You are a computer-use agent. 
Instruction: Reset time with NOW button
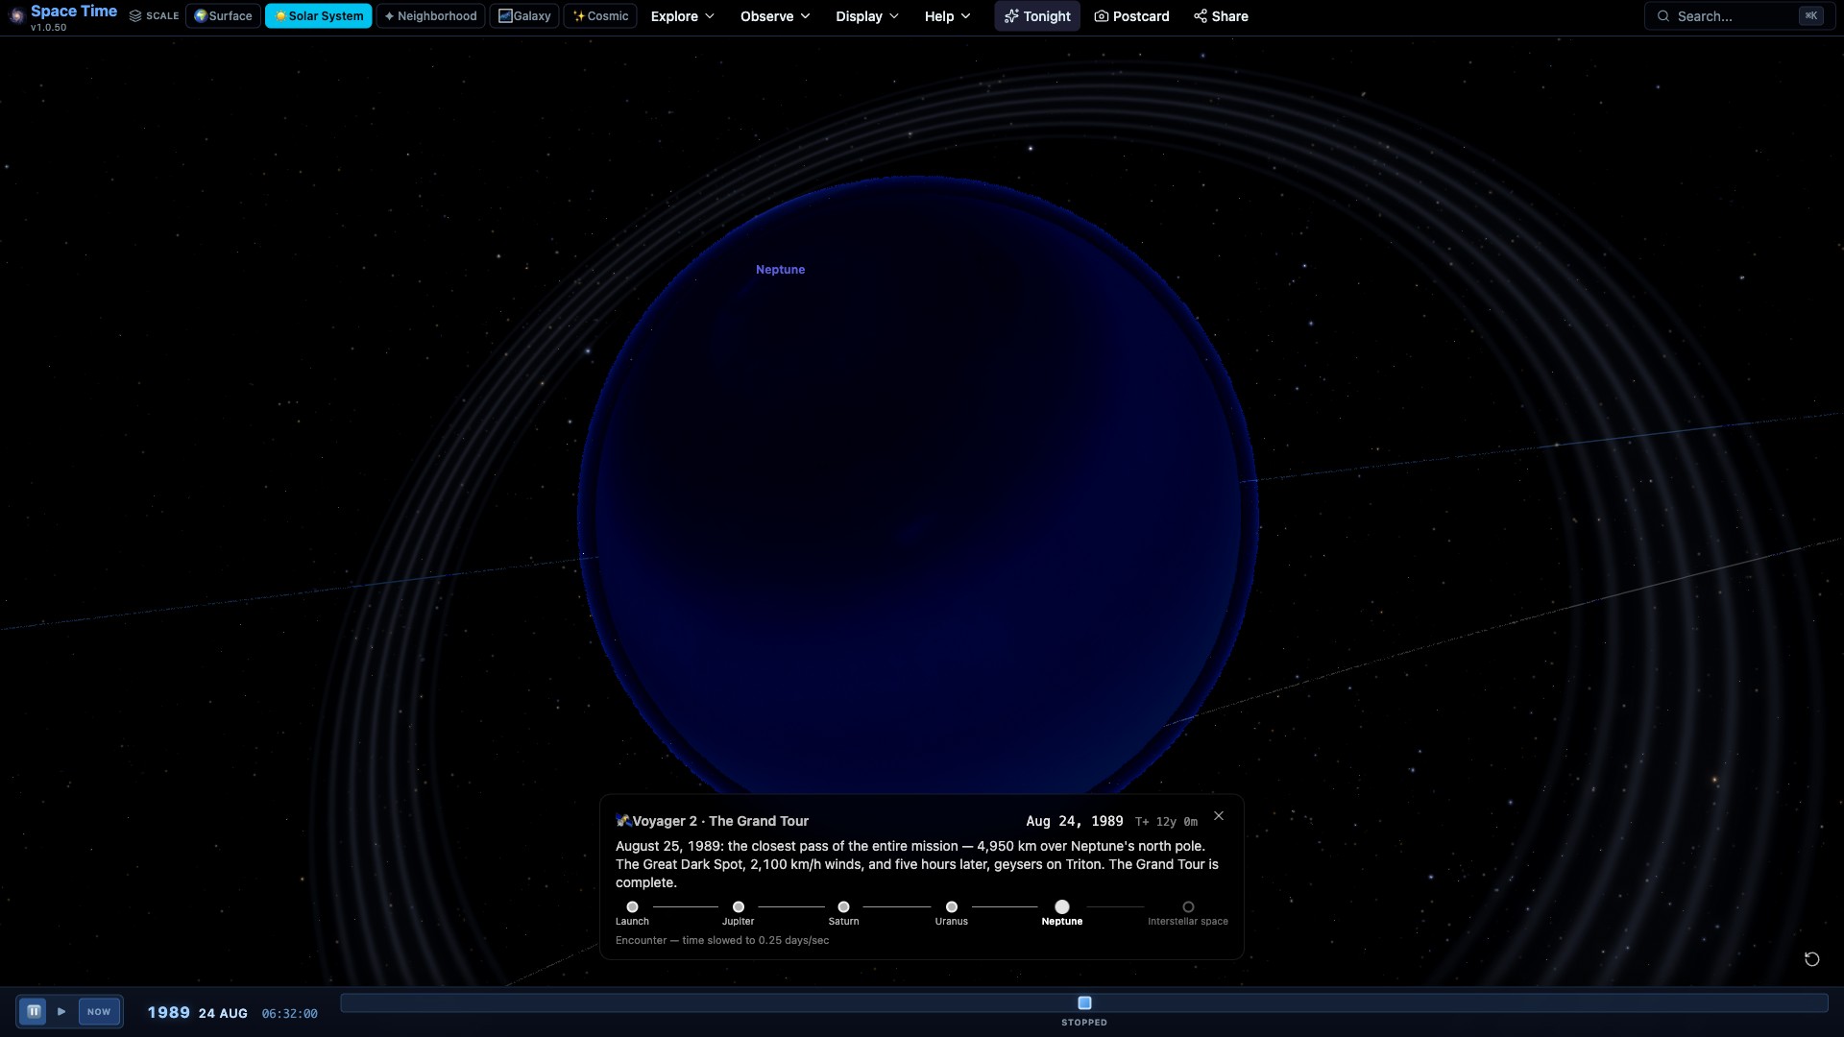click(x=99, y=1012)
